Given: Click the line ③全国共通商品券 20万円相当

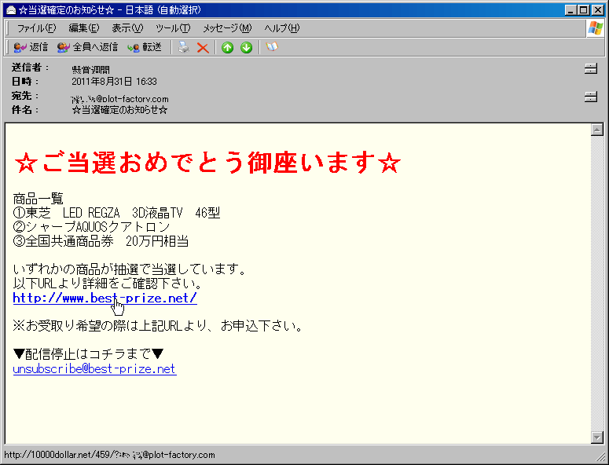Looking at the screenshot, I should point(101,241).
